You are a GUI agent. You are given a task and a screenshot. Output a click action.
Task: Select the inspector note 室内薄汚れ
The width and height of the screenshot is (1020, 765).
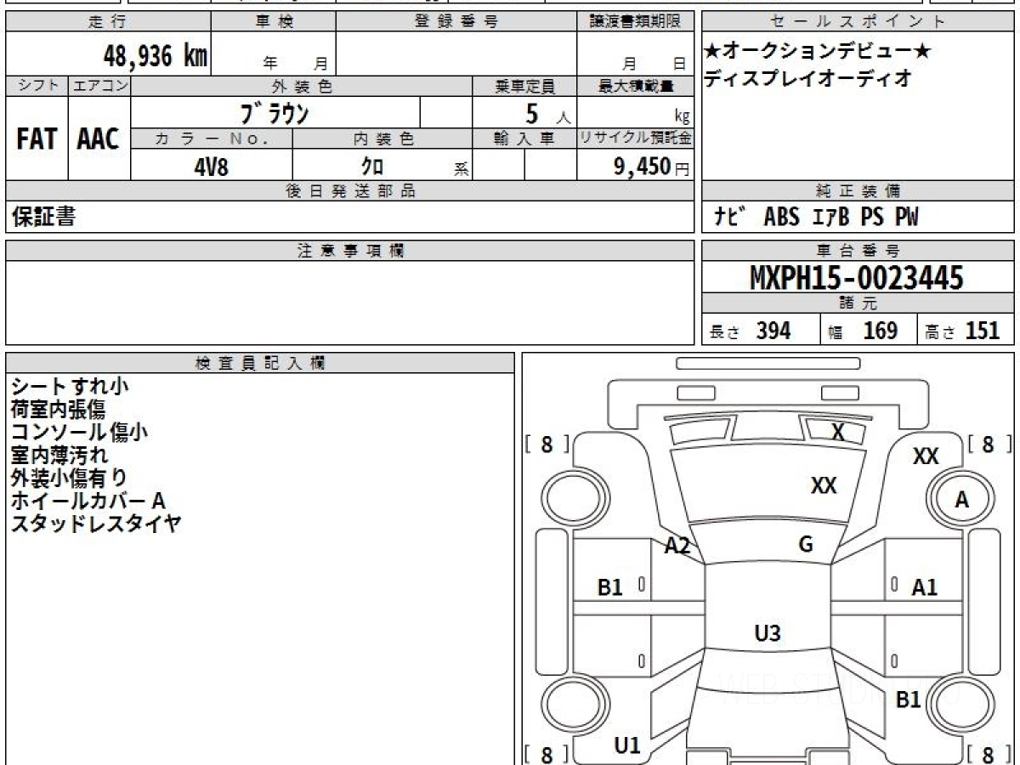59,455
